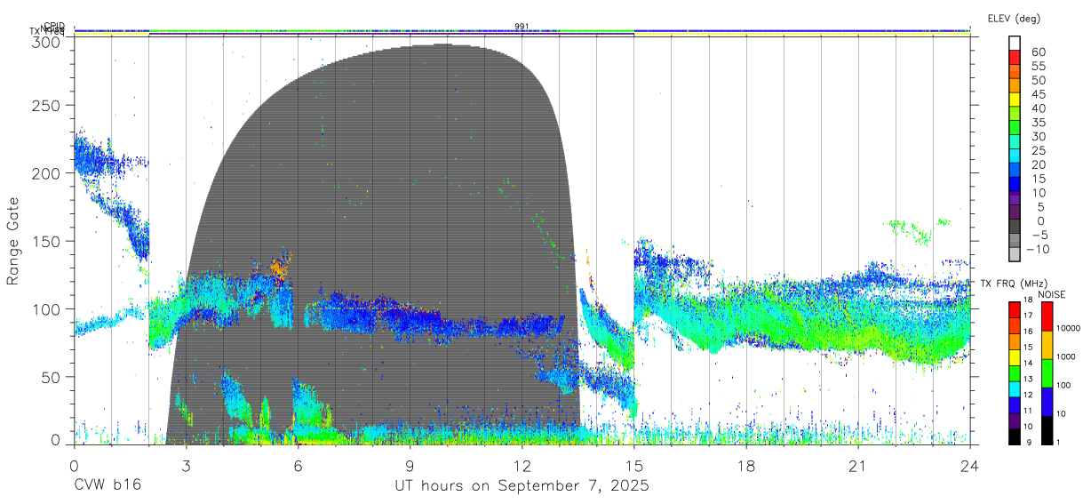This screenshot has height=504, width=1091.
Task: Click the "Range Gate" vertical axis title
Action: click(14, 241)
